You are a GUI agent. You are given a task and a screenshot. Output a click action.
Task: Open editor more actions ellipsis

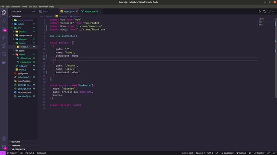(x=274, y=12)
